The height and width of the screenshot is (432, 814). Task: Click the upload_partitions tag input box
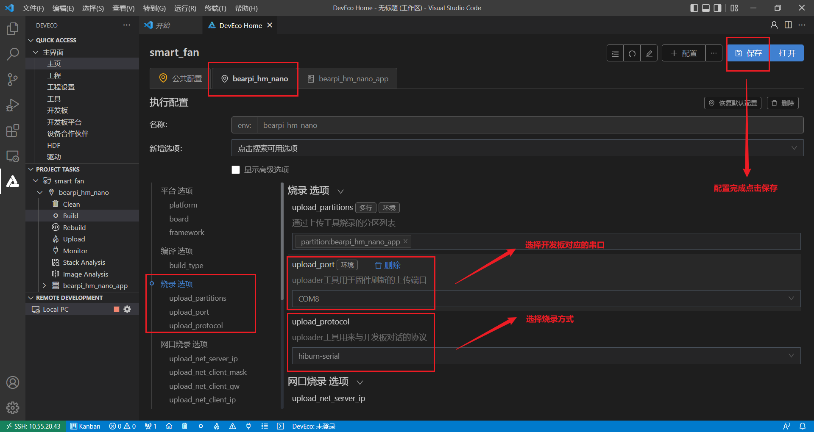(x=546, y=241)
